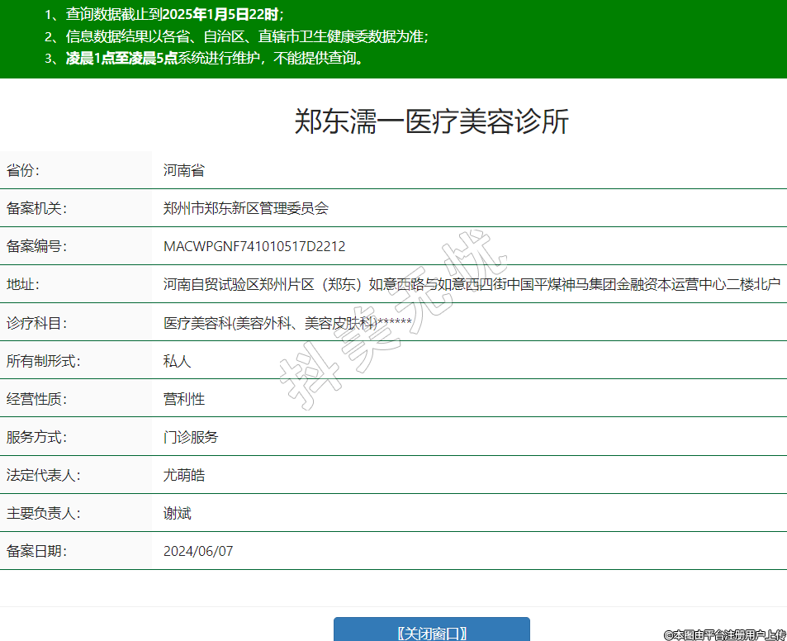
Task: Click the 关闭窗口 button
Action: click(431, 632)
